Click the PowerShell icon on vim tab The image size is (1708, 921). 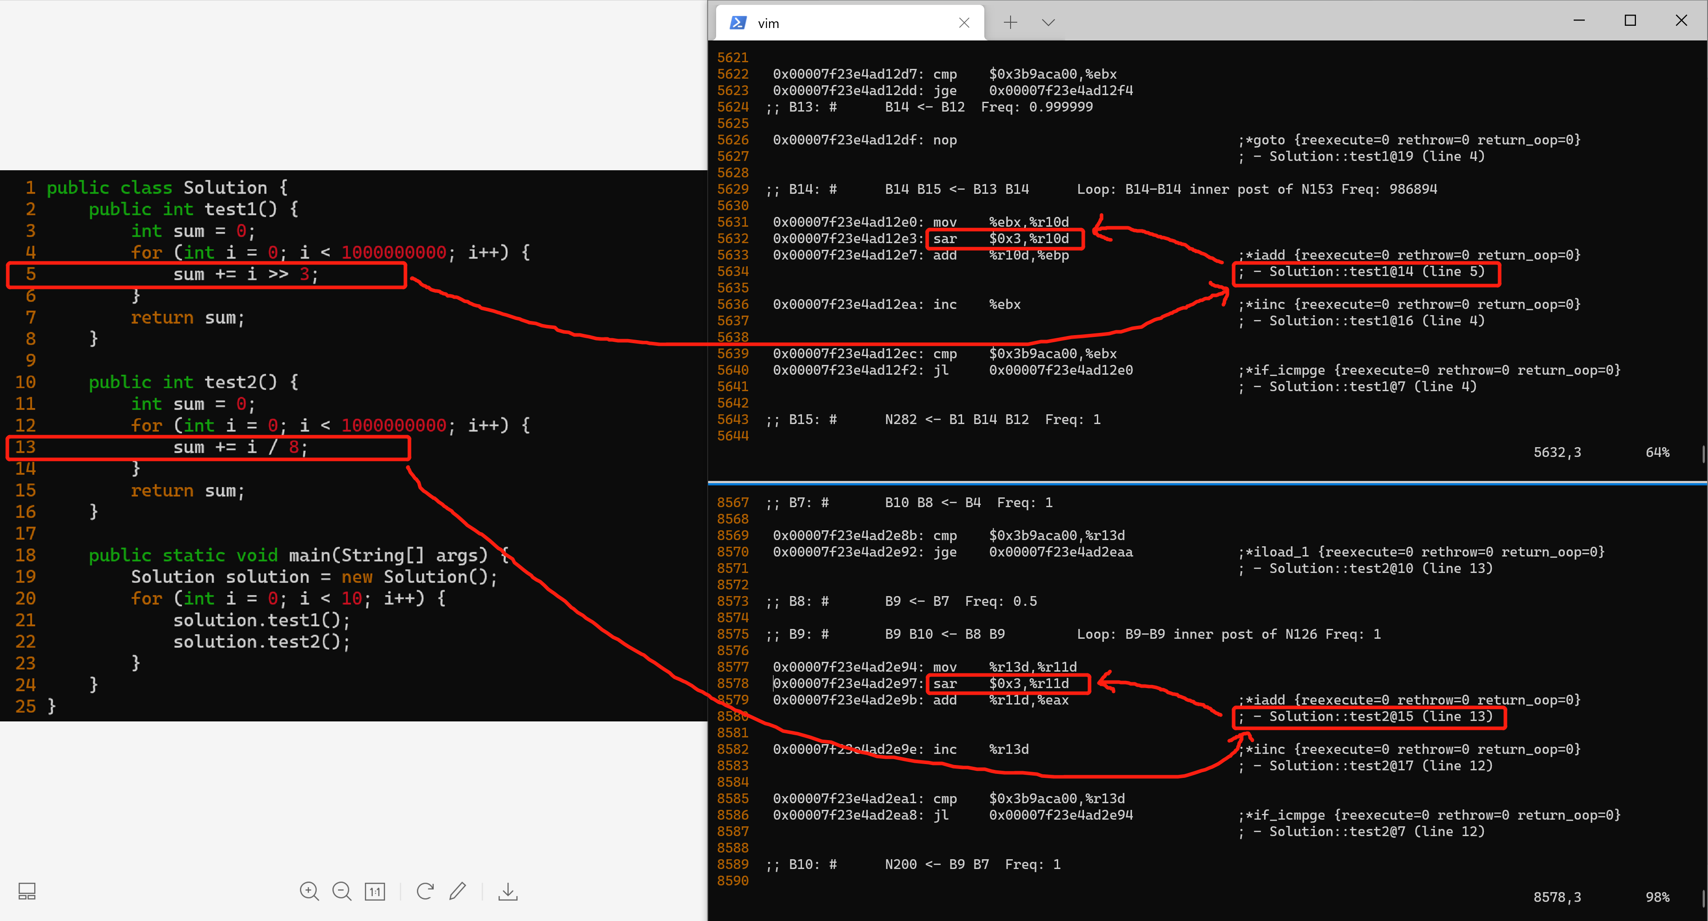click(737, 23)
